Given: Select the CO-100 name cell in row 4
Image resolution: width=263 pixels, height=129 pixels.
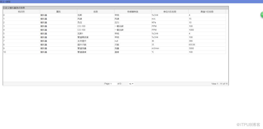Looking at the screenshot, I should click(x=96, y=30).
